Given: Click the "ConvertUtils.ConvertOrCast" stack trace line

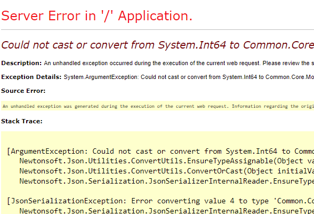Looking at the screenshot, I should [167, 171].
